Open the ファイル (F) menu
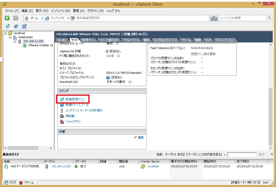This screenshot has height=187, width=276. (x=12, y=11)
